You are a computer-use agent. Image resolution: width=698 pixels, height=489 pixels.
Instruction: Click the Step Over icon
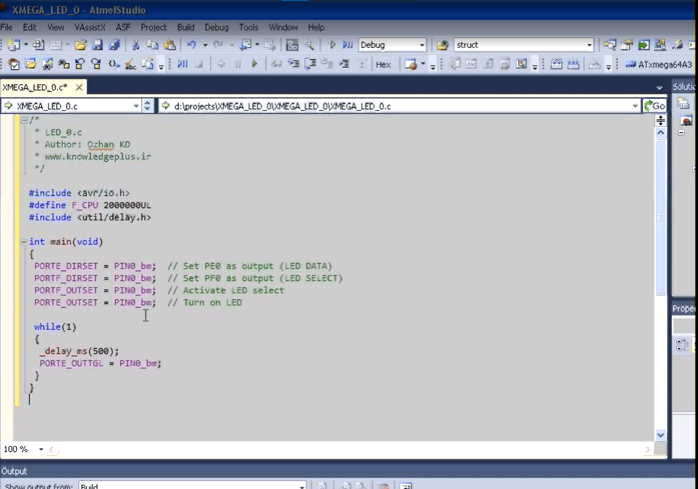pyautogui.click(x=310, y=64)
